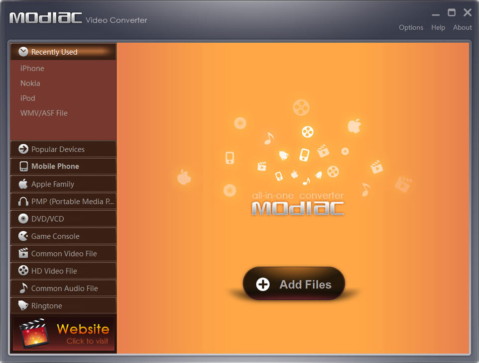
Task: Click the Game Console Pac-Man icon
Action: pyautogui.click(x=23, y=236)
